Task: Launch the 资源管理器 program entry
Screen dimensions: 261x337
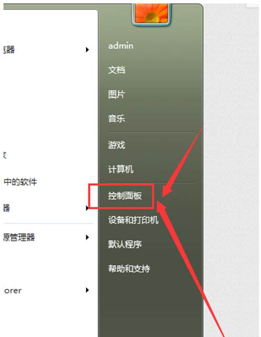Action: tap(19, 237)
